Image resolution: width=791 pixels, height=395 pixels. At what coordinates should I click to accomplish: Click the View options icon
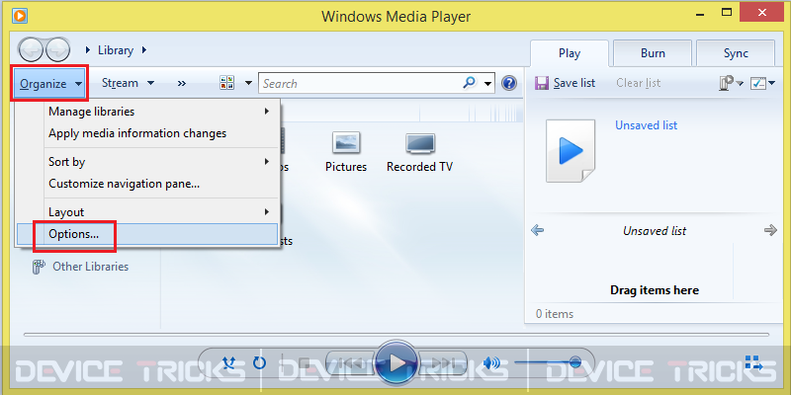tap(227, 83)
